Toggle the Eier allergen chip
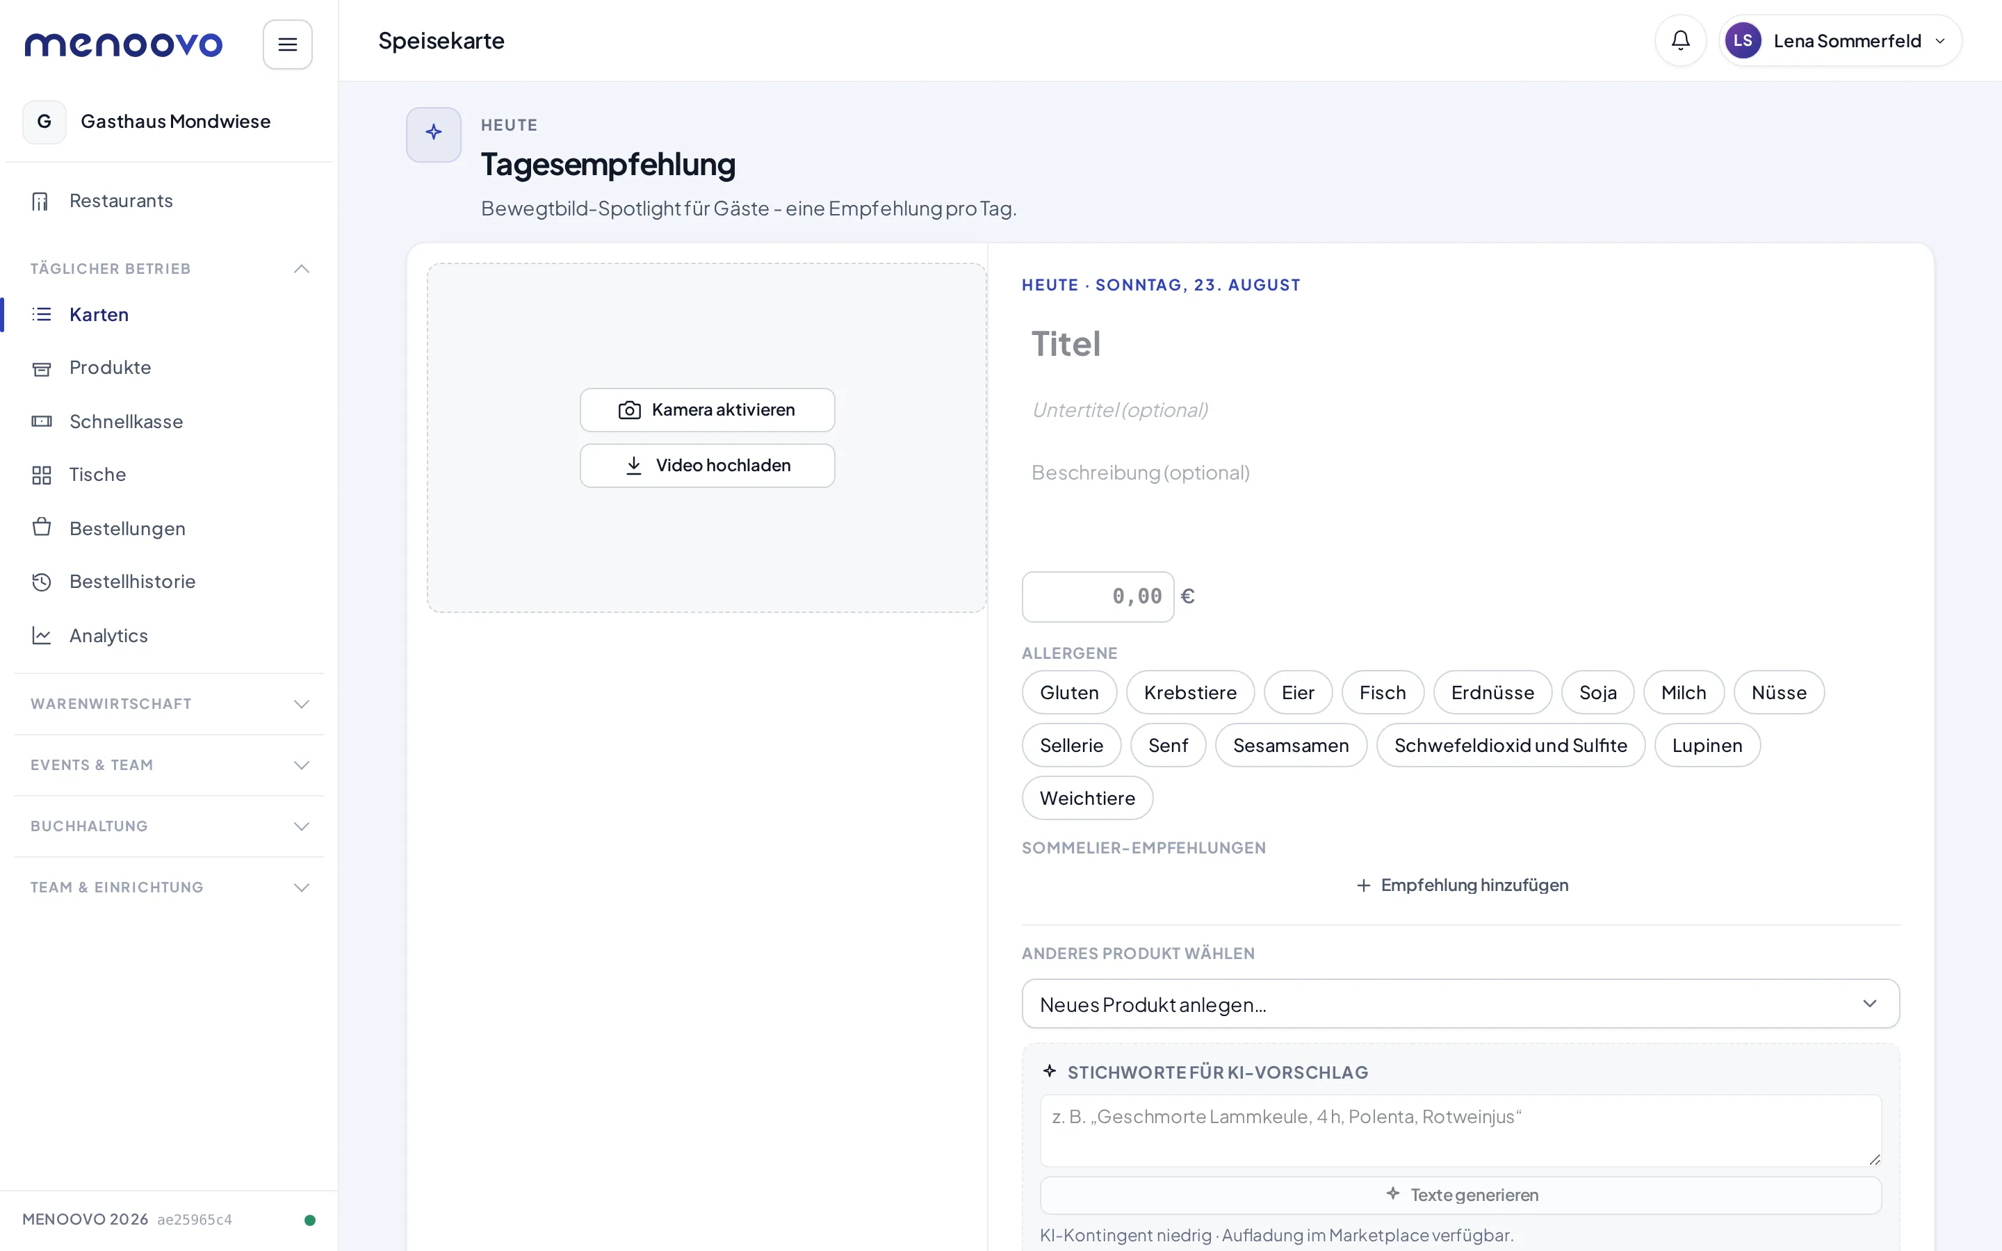2002x1251 pixels. pyautogui.click(x=1297, y=692)
